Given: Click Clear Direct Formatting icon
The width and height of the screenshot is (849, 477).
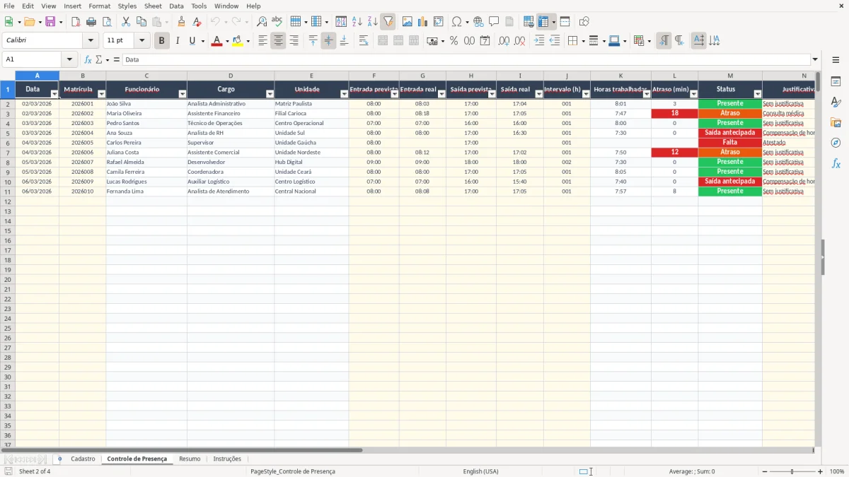Looking at the screenshot, I should tap(197, 22).
